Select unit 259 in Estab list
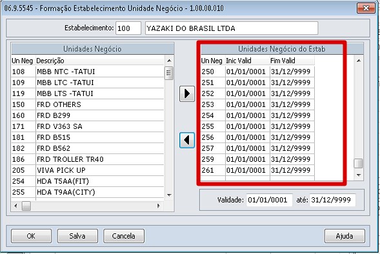This screenshot has height=254, width=380. (257, 159)
